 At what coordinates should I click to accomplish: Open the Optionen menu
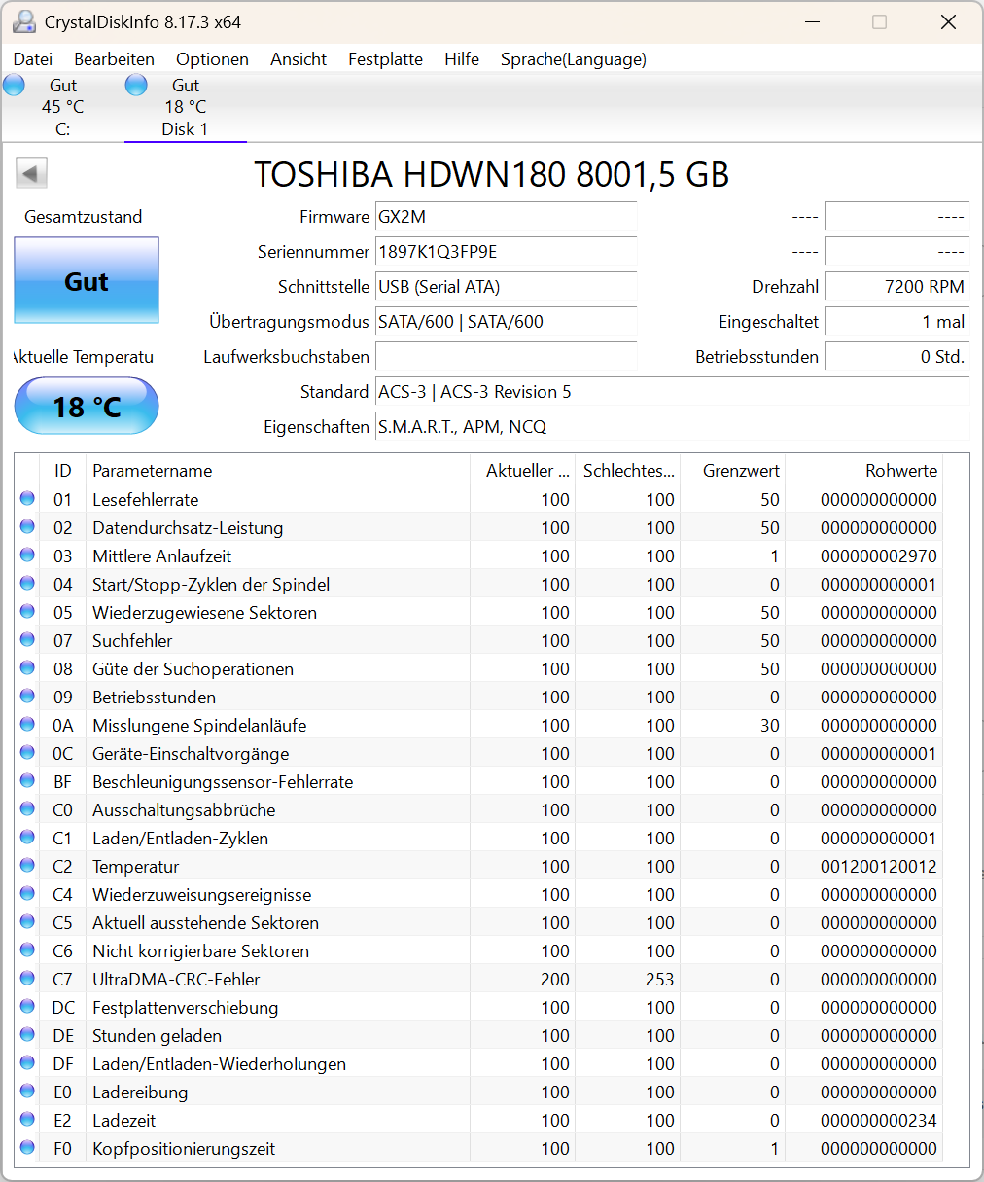pos(212,59)
